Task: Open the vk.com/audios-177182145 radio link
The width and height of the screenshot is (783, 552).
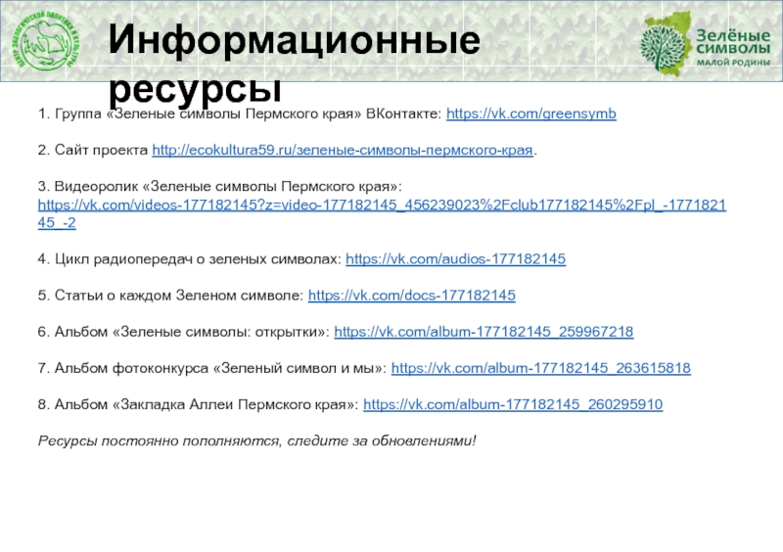Action: [456, 259]
